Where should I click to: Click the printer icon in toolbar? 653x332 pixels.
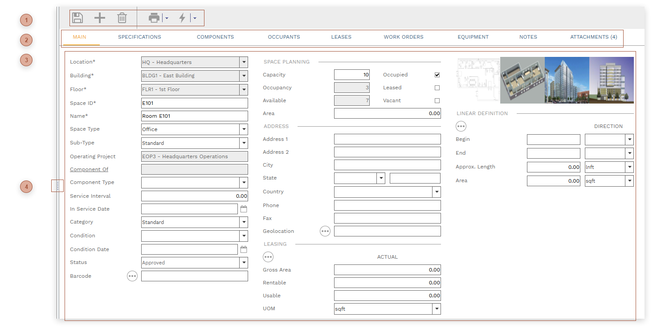(154, 18)
